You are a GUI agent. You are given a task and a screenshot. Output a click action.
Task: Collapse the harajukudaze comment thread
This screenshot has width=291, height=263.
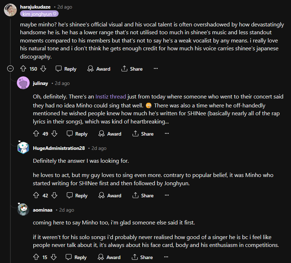click(10, 69)
